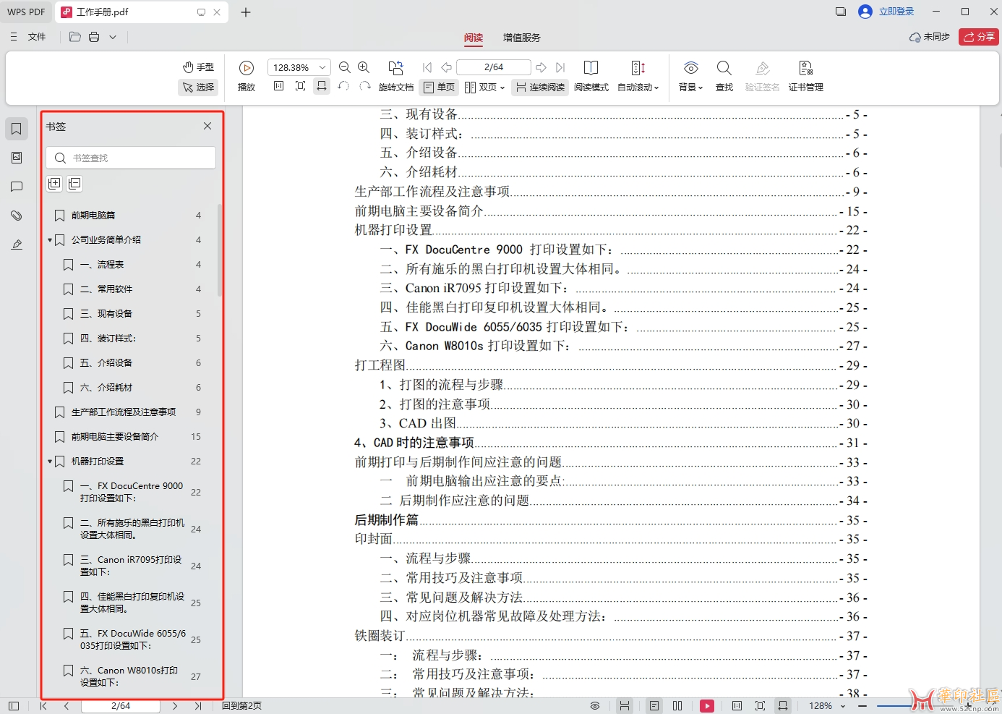Click the 2/64 page number field in ribbon
The width and height of the screenshot is (1002, 714).
coord(494,67)
